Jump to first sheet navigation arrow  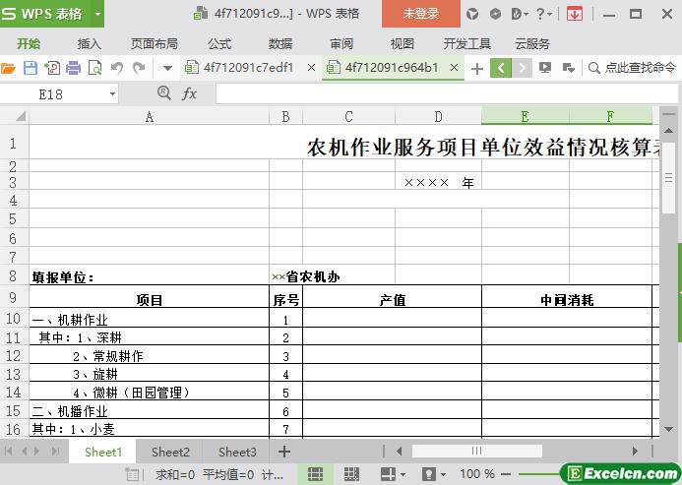8,452
